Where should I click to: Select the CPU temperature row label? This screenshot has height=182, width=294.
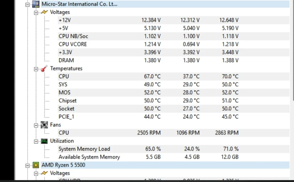pos(64,76)
